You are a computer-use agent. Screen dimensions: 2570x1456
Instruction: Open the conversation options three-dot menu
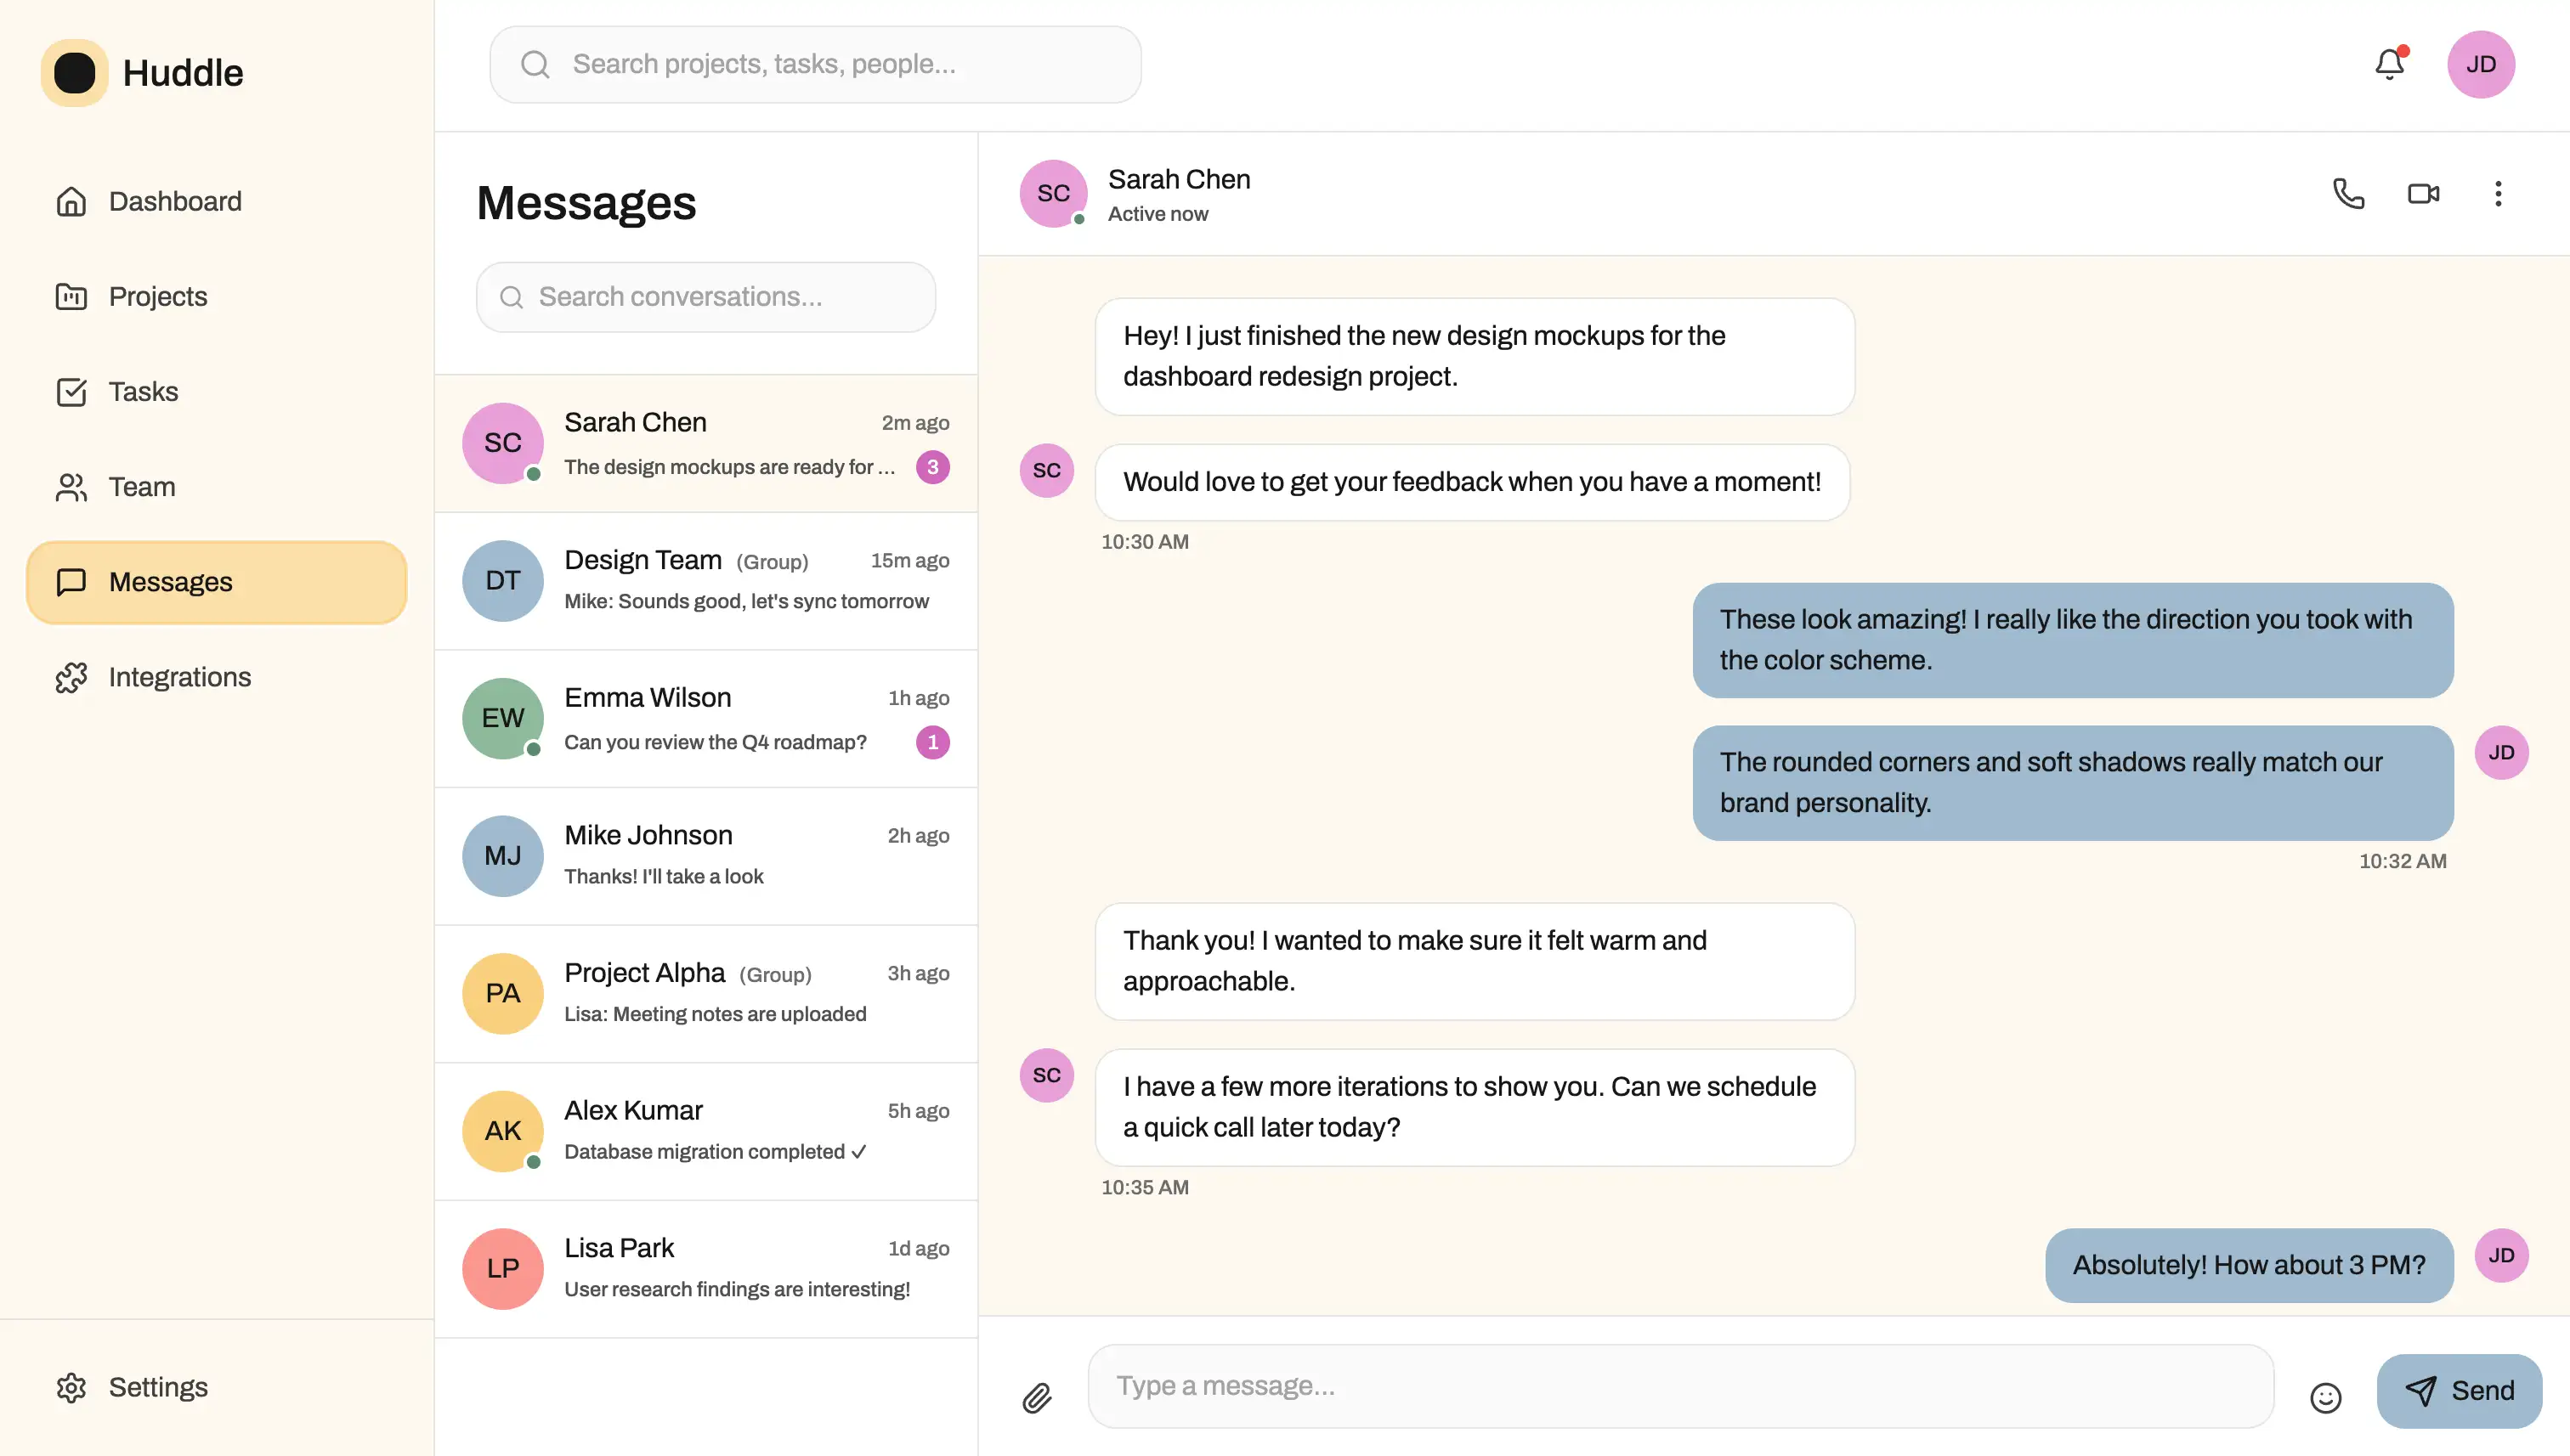pos(2498,194)
